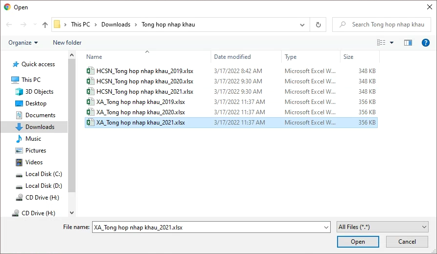Click Excel icon of HCSN_Tong hop nhap khau_2019.xlsx
This screenshot has width=437, height=254.
(90, 71)
